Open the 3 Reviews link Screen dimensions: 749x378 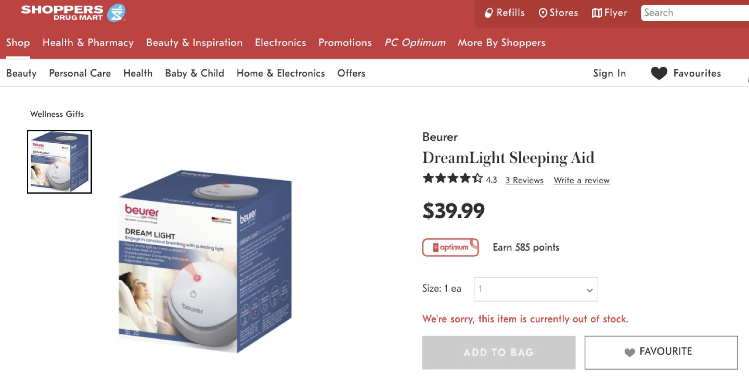point(524,180)
